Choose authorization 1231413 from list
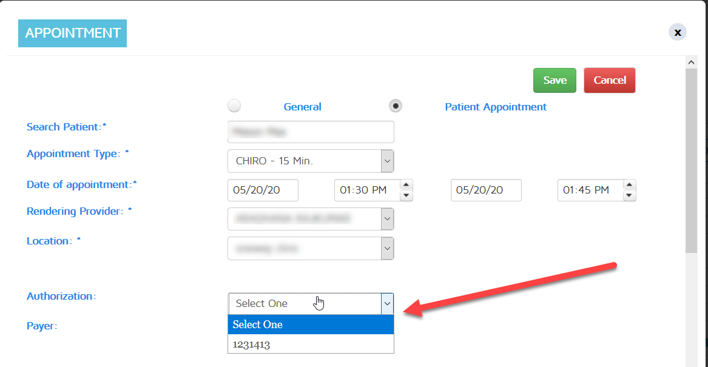Image resolution: width=708 pixels, height=367 pixels. (x=311, y=344)
